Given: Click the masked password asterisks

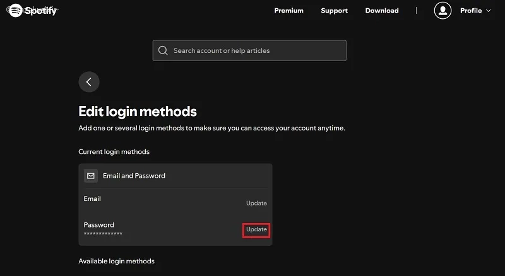Looking at the screenshot, I should (103, 234).
